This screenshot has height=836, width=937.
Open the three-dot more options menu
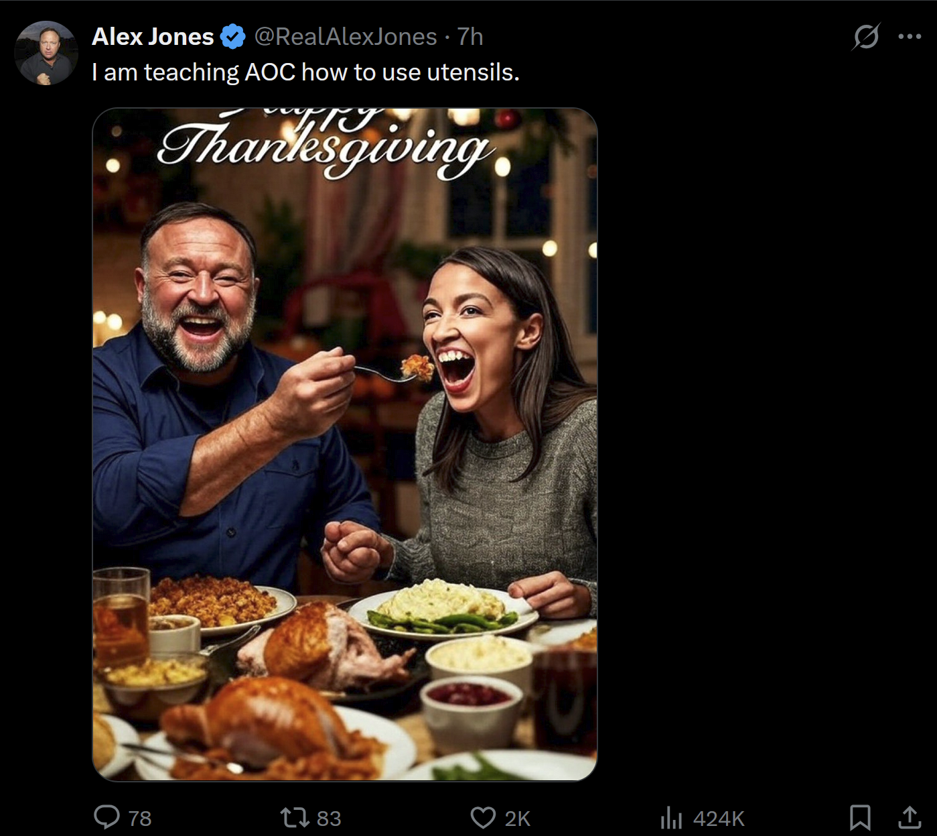point(909,37)
